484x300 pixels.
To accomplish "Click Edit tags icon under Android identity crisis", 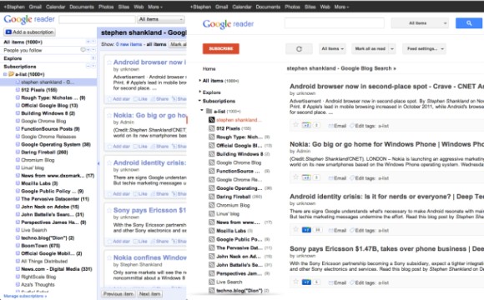I will coord(352,230).
